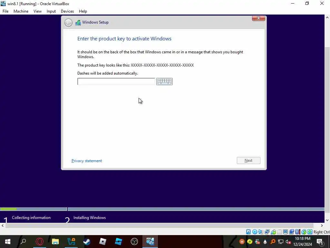Open the Windows Start menu
This screenshot has width=330, height=248.
8,242
